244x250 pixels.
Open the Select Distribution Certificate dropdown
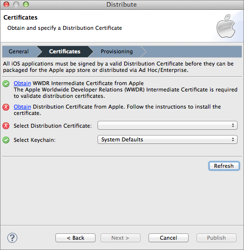[x=168, y=125]
